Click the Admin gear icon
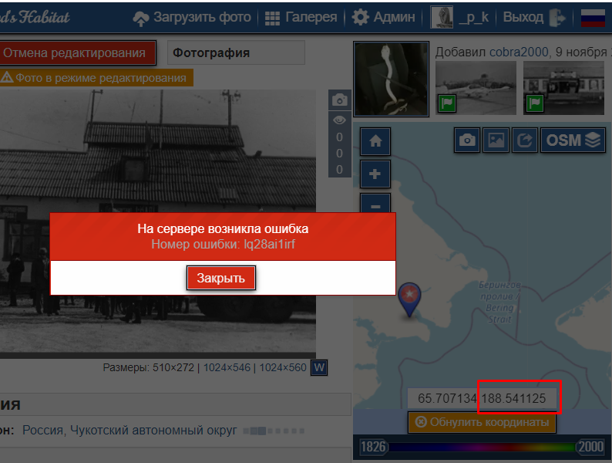 click(x=360, y=18)
